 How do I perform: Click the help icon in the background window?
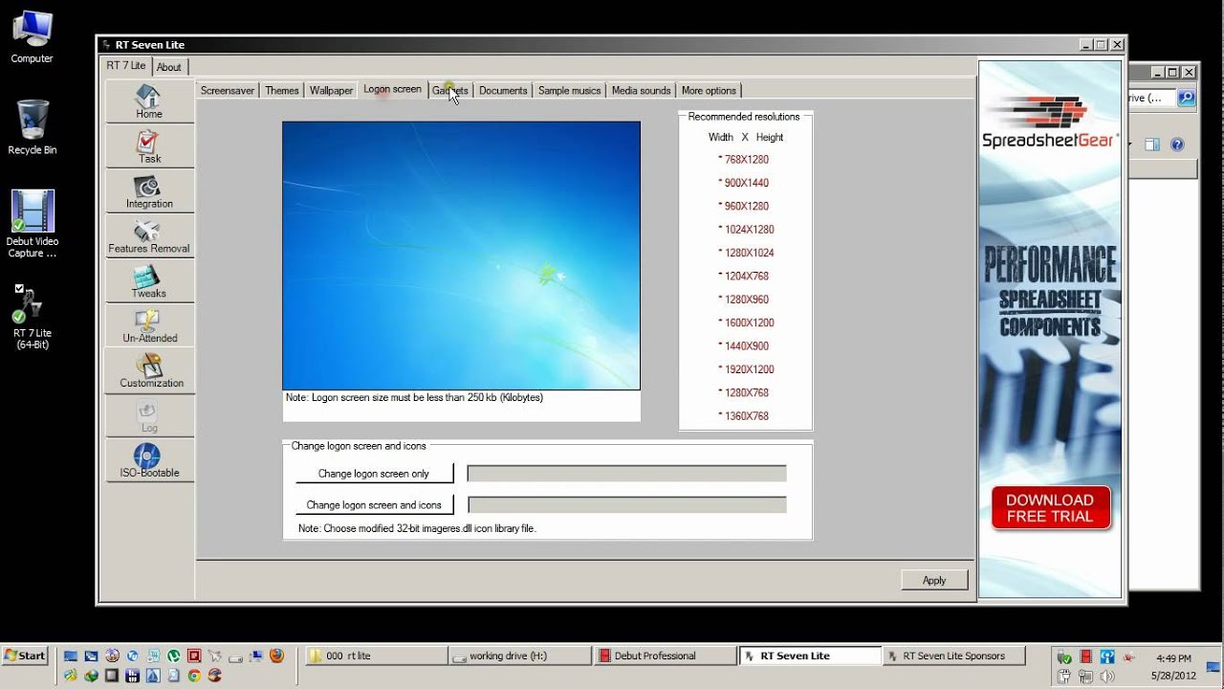point(1177,144)
